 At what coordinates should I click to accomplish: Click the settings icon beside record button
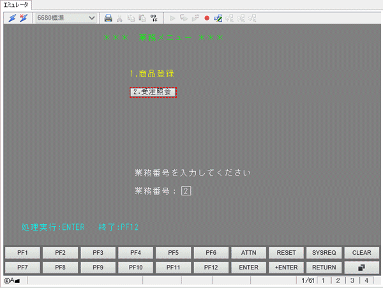[x=218, y=18]
